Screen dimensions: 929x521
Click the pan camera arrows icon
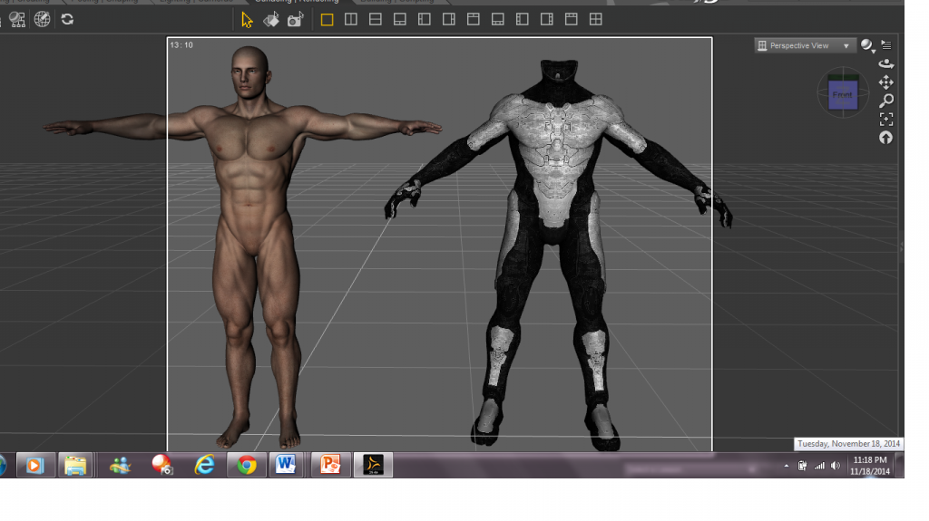tap(886, 82)
